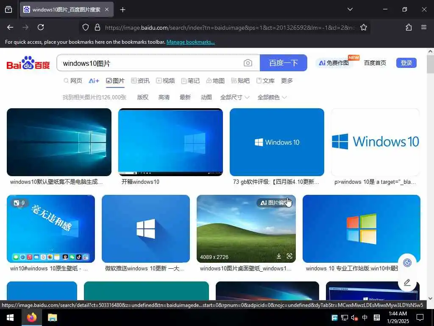Switch to 贴吧 tab
Screen dimensions: 434x326
pos(240,81)
